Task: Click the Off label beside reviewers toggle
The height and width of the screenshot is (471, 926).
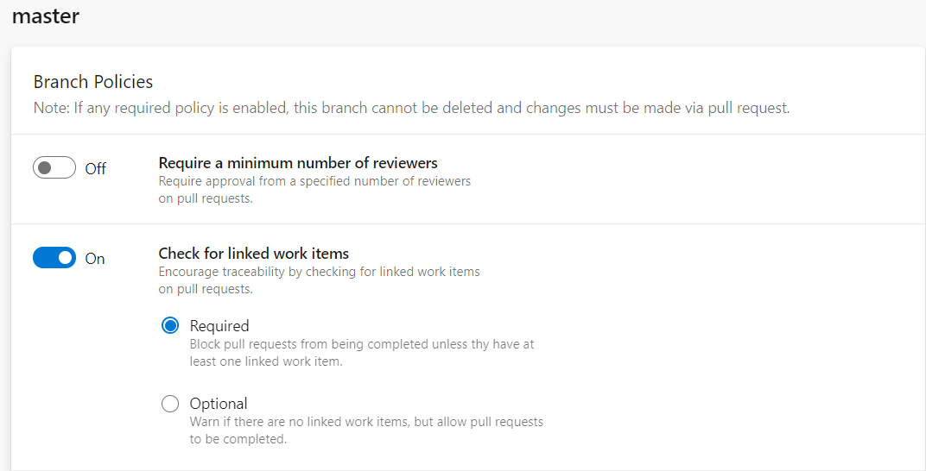Action: point(95,168)
